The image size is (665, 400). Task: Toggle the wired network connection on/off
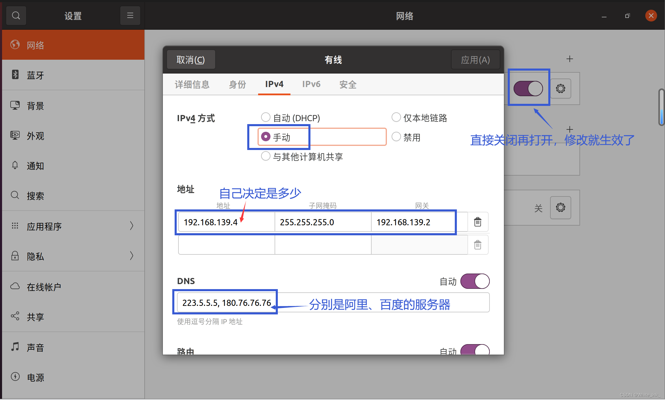529,88
